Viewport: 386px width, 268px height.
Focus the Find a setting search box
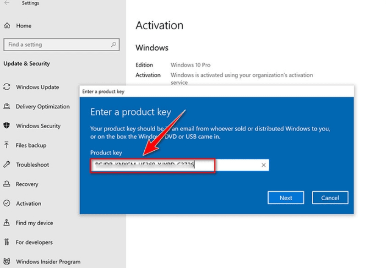click(x=61, y=44)
